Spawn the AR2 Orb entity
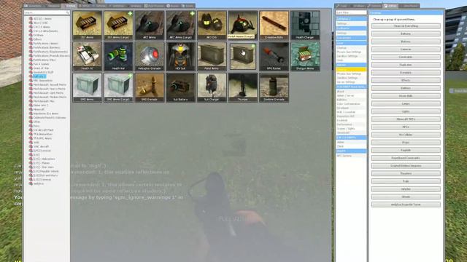 (212, 25)
